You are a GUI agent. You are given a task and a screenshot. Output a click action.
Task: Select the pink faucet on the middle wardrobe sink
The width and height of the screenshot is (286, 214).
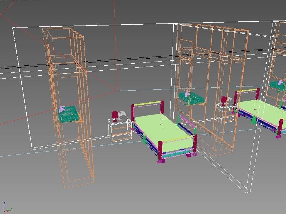(187, 94)
